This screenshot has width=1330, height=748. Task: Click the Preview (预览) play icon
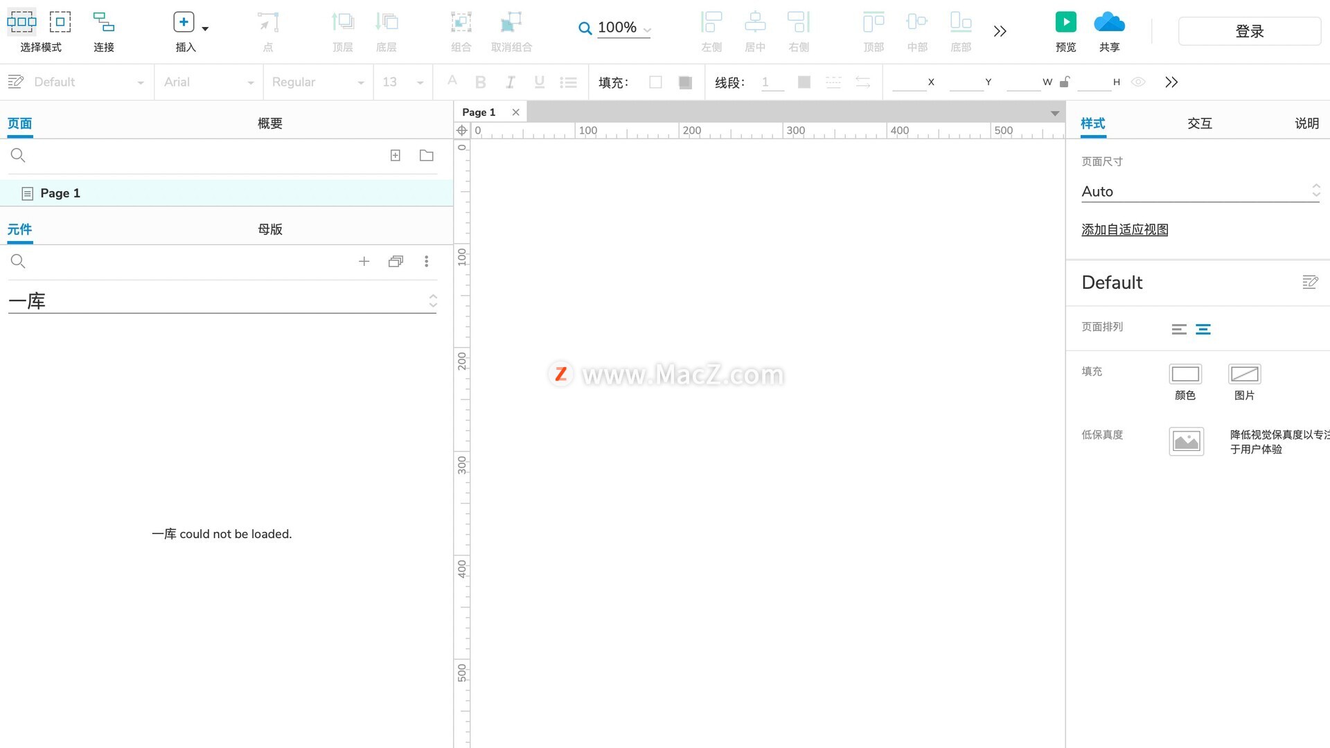coord(1065,22)
